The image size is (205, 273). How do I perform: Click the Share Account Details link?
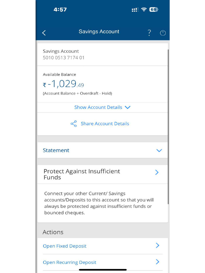coord(105,124)
